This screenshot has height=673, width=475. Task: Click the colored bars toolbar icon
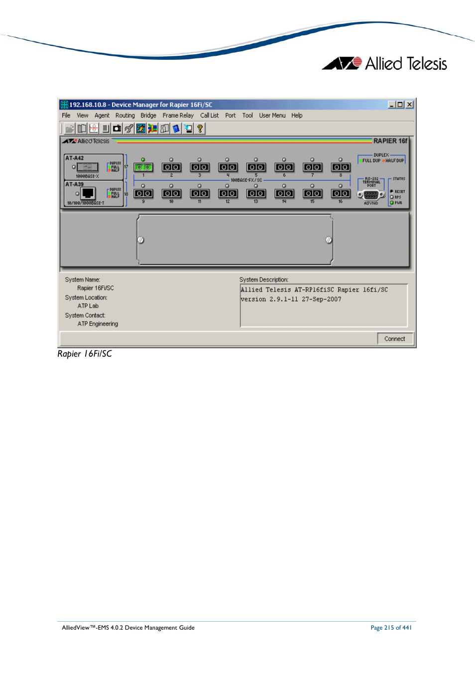coord(152,129)
